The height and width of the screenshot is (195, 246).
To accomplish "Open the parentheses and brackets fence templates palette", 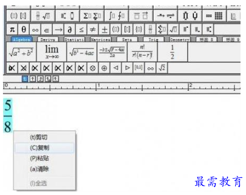I will (18, 16).
